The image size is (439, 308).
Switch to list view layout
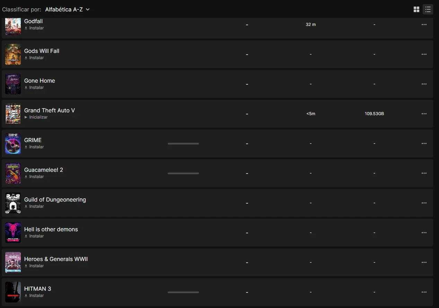coord(428,9)
